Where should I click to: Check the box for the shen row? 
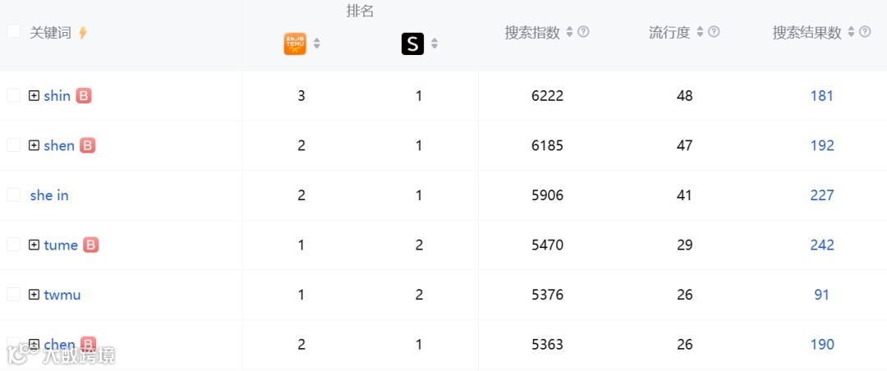tap(14, 145)
